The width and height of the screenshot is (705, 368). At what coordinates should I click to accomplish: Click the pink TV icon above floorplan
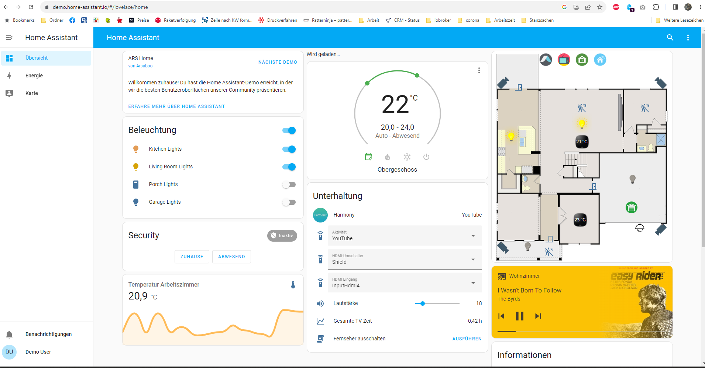point(564,60)
